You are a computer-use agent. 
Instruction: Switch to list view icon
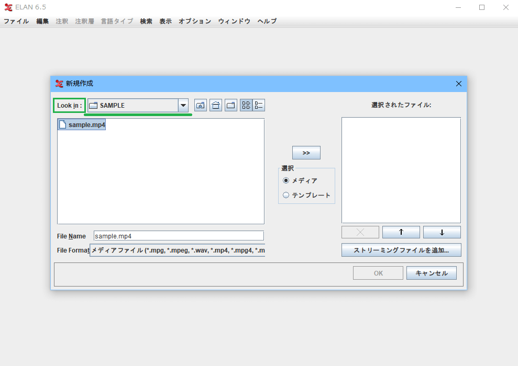click(x=246, y=105)
